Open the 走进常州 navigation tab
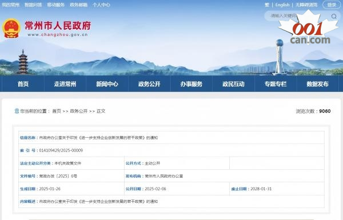Screen dimensions: 343x220 click(65, 84)
